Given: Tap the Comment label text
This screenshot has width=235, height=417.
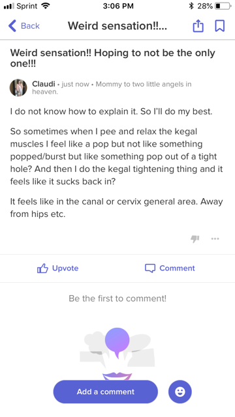Looking at the screenshot, I should point(177,268).
